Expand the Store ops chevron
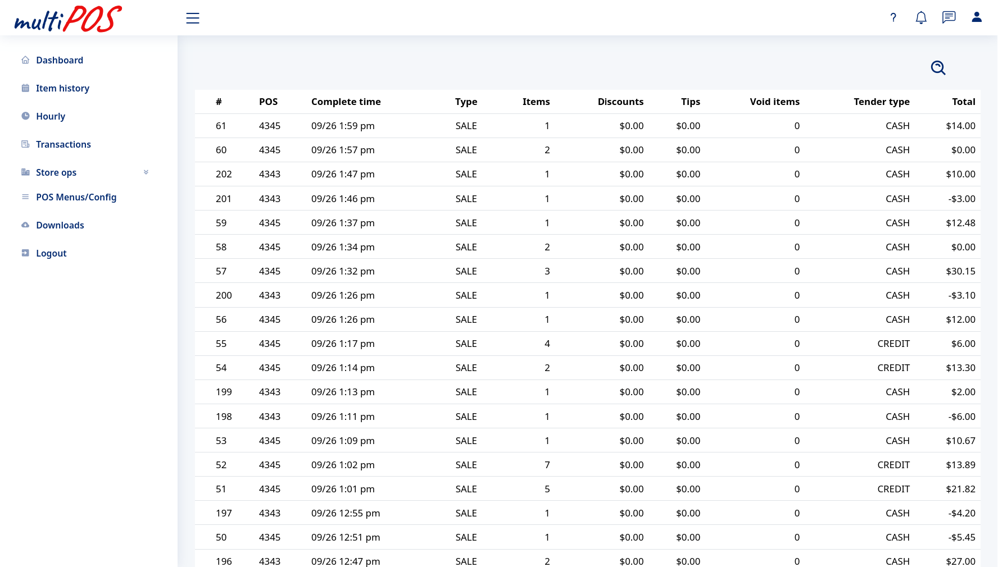 coord(146,172)
